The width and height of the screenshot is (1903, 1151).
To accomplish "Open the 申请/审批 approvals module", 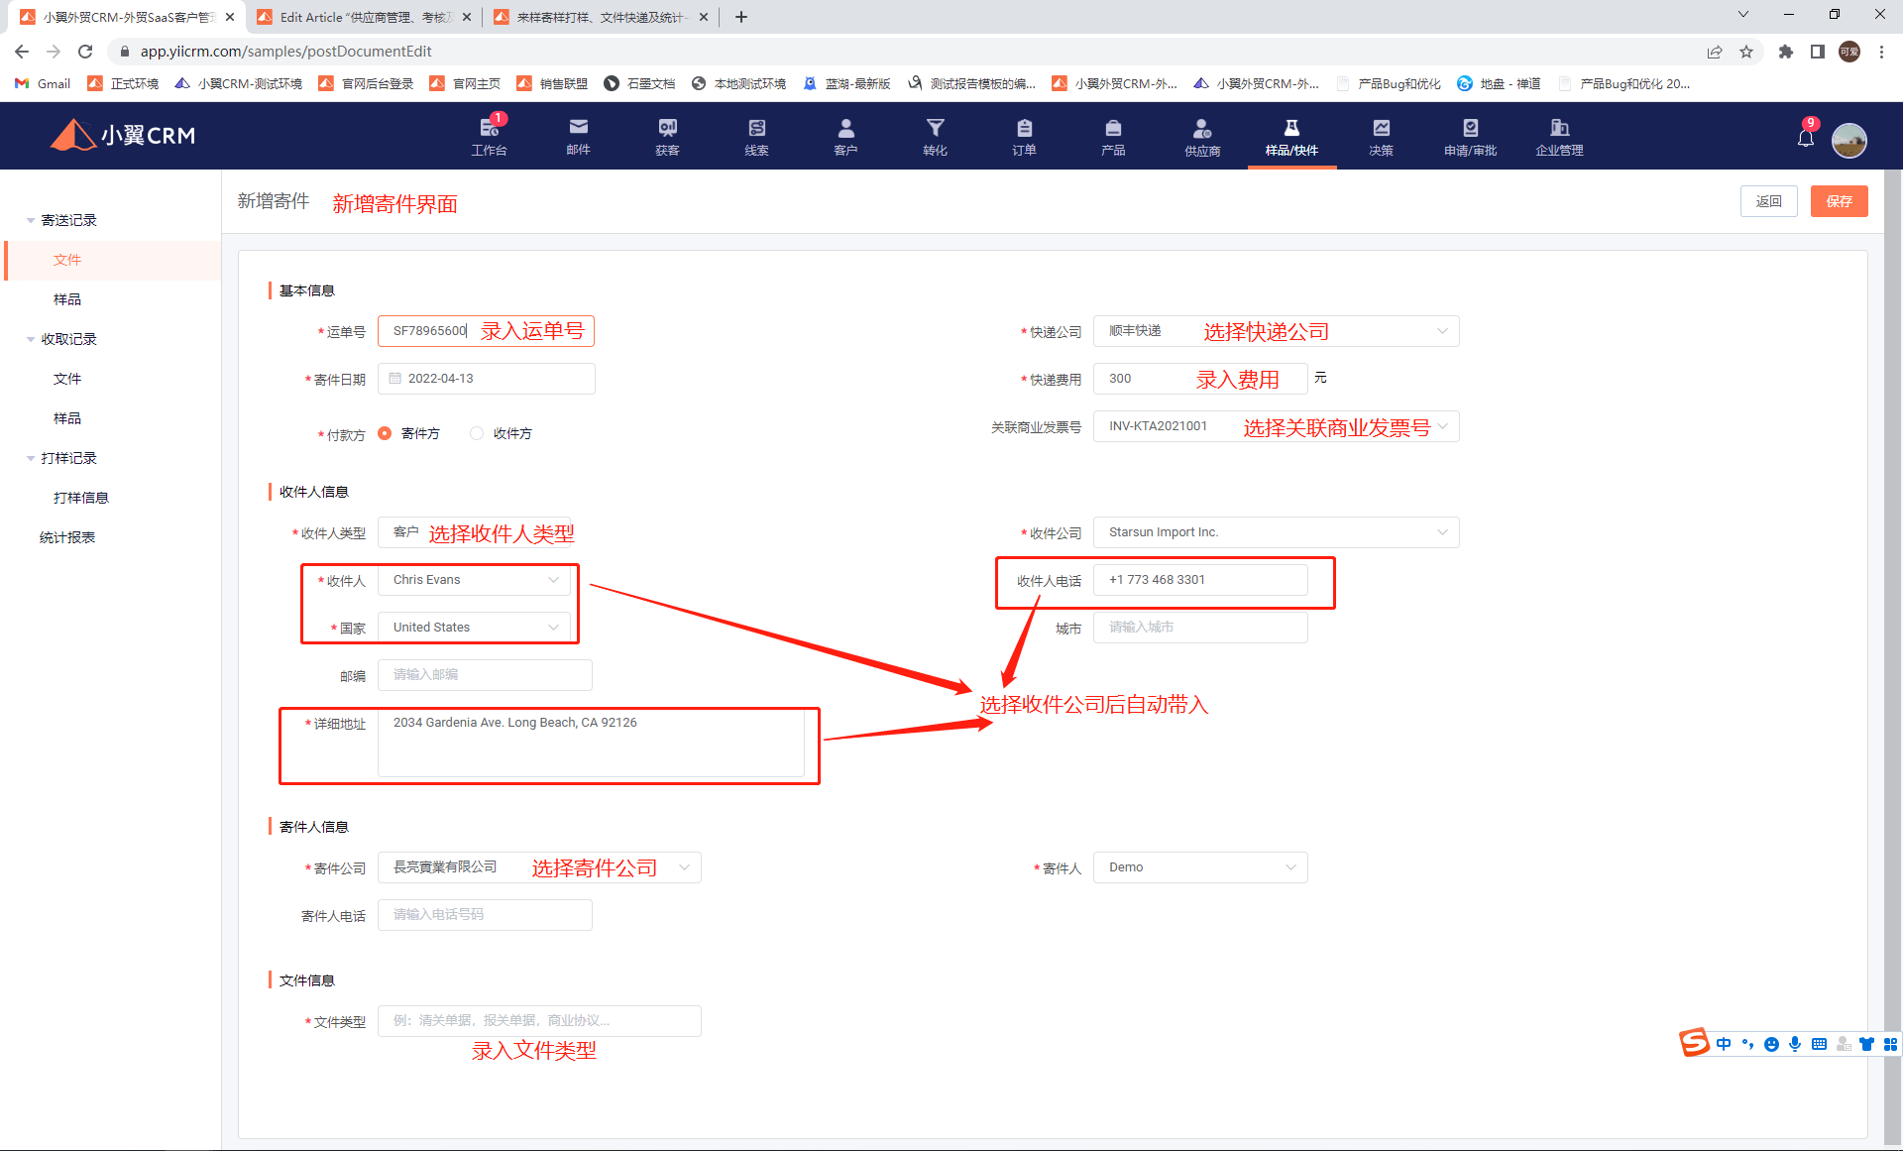I will pos(1470,136).
